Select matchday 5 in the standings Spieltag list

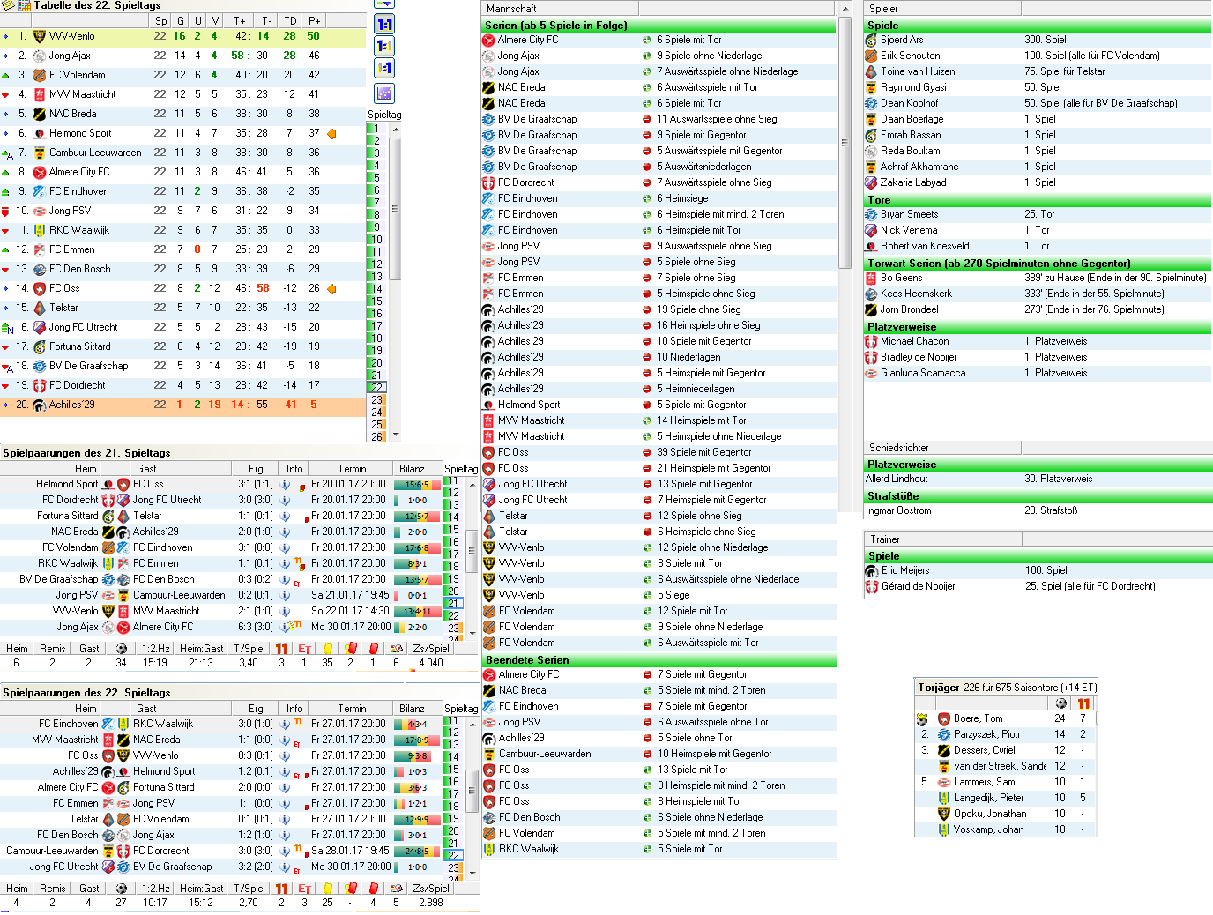(376, 177)
